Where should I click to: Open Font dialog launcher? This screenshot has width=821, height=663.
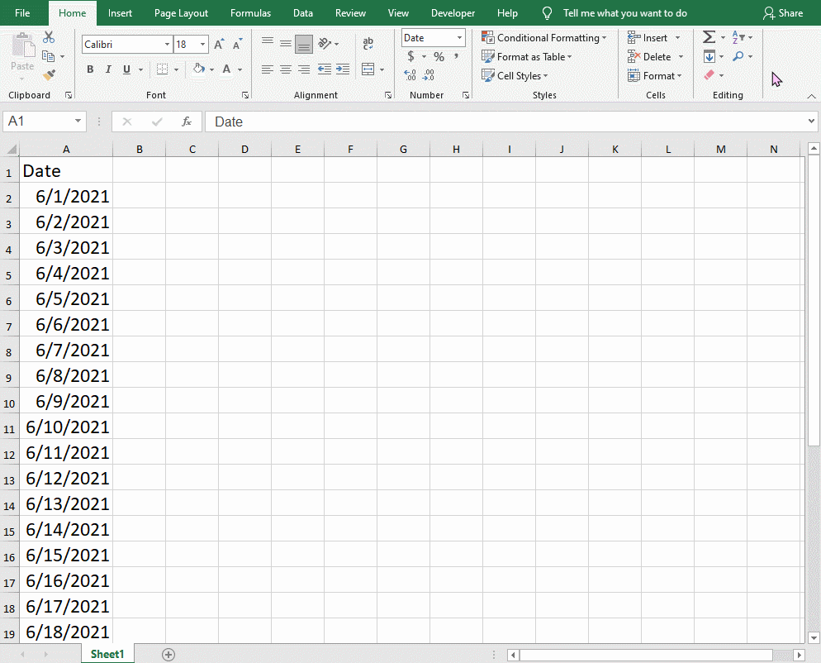245,95
